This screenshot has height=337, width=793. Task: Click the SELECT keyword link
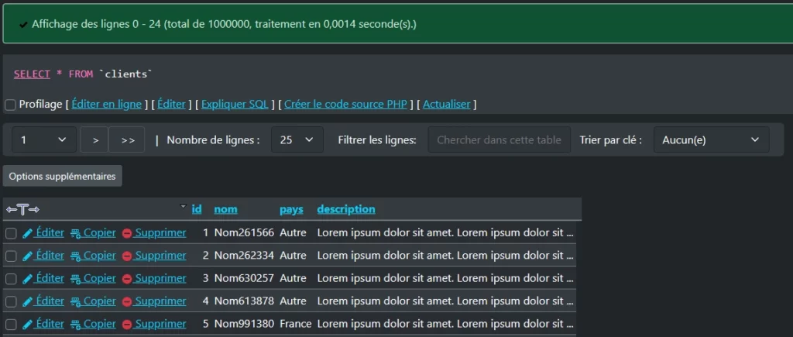32,74
